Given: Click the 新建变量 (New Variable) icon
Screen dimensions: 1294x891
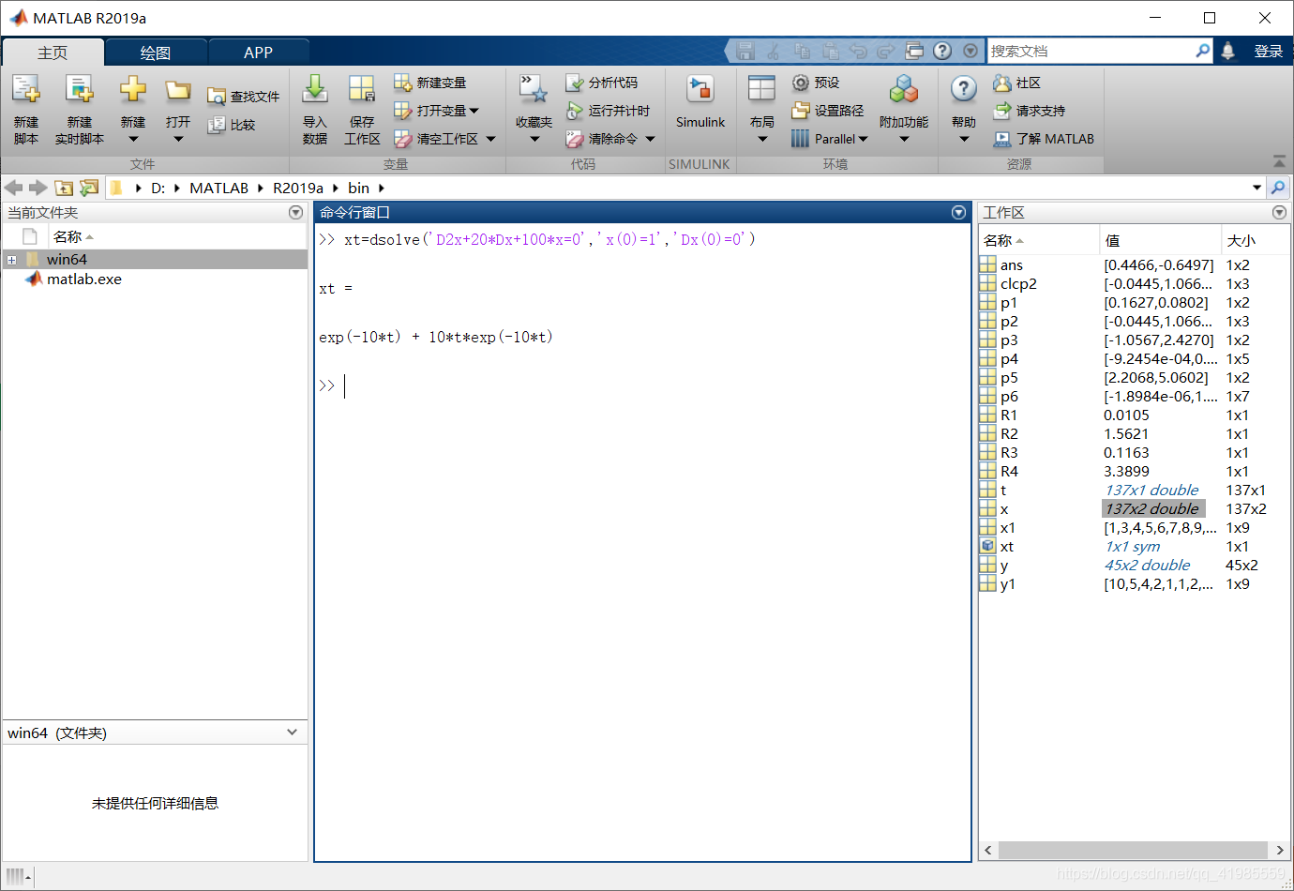Looking at the screenshot, I should (402, 83).
